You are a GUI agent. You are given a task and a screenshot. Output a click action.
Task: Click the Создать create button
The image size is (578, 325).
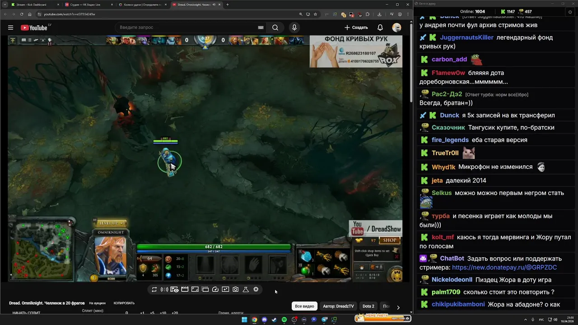coord(356,28)
